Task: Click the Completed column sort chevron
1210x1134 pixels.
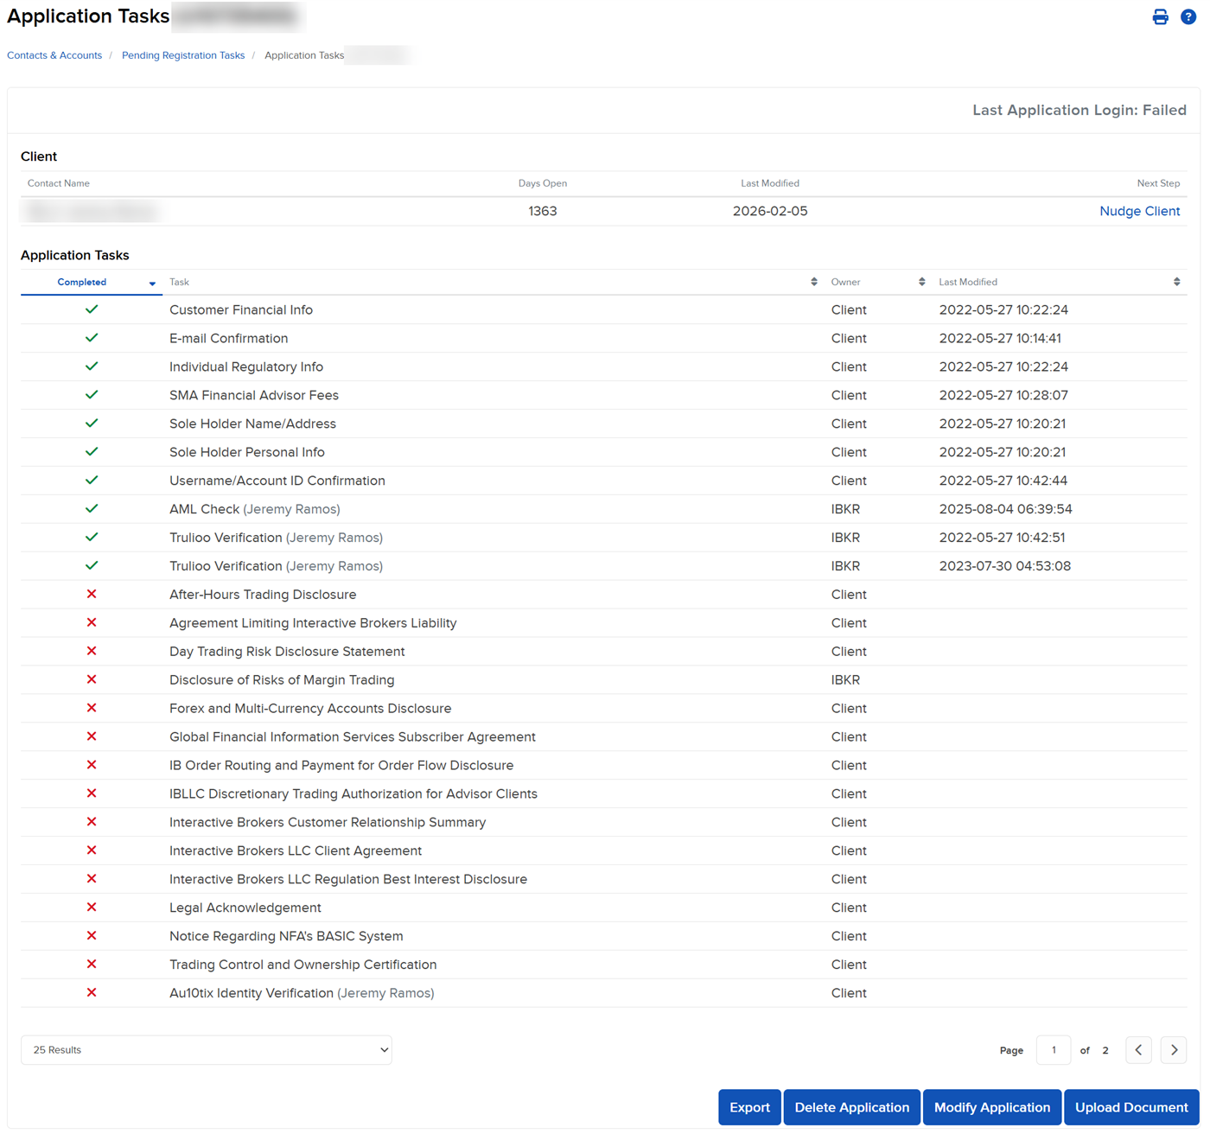Action: [152, 283]
